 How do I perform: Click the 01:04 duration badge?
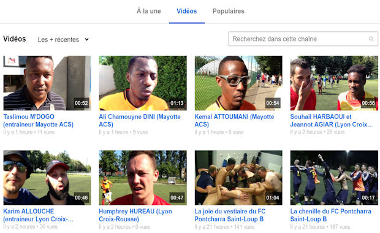(273, 197)
